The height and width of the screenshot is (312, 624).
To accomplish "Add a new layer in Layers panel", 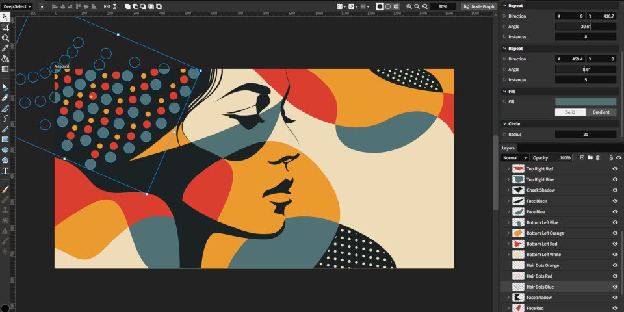I will click(582, 158).
